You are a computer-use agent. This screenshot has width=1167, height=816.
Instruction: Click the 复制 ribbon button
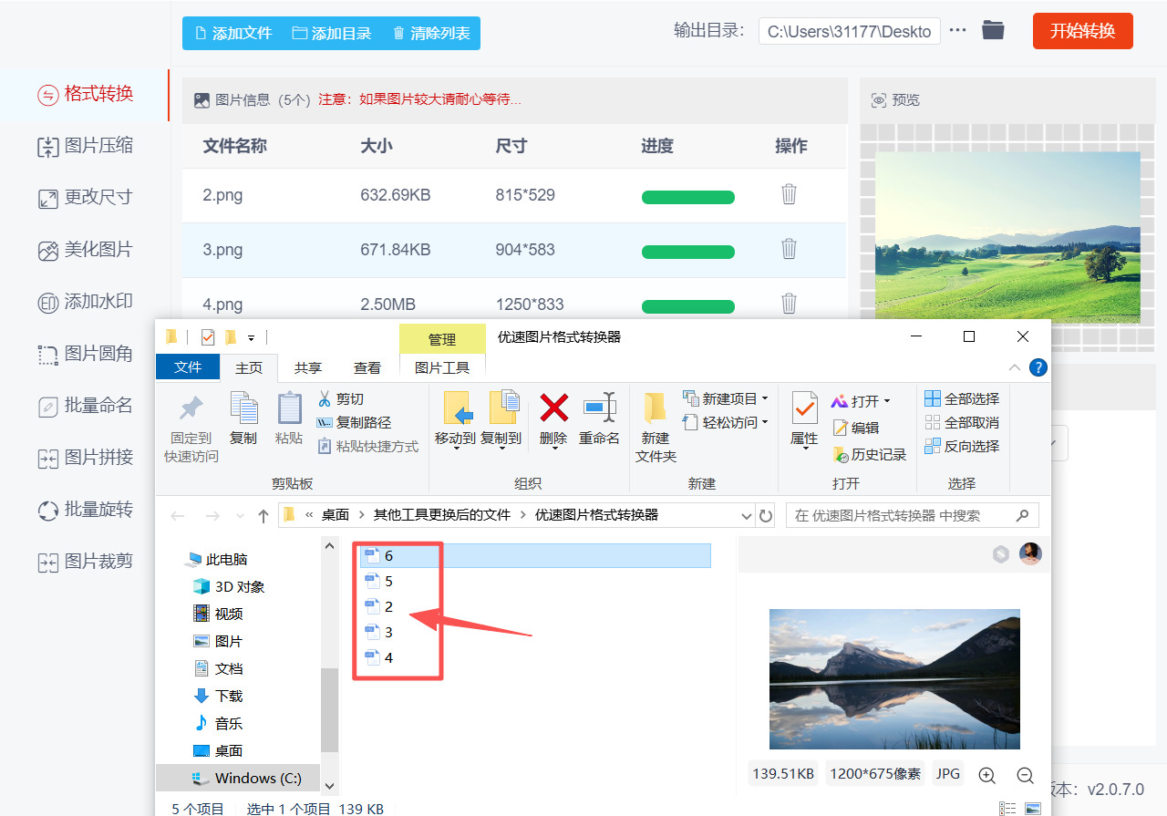243,419
